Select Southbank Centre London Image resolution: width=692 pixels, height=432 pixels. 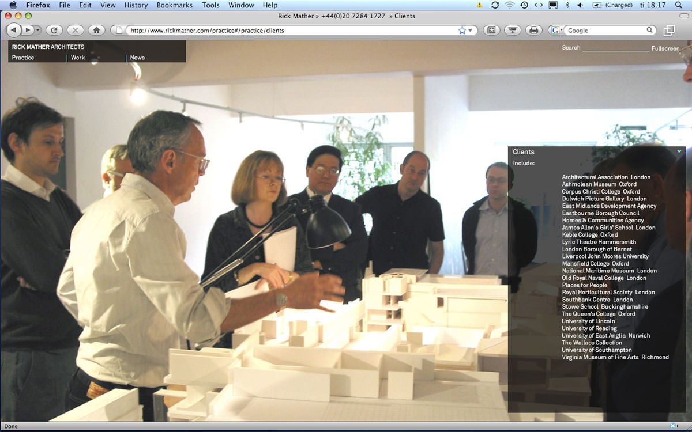(597, 300)
